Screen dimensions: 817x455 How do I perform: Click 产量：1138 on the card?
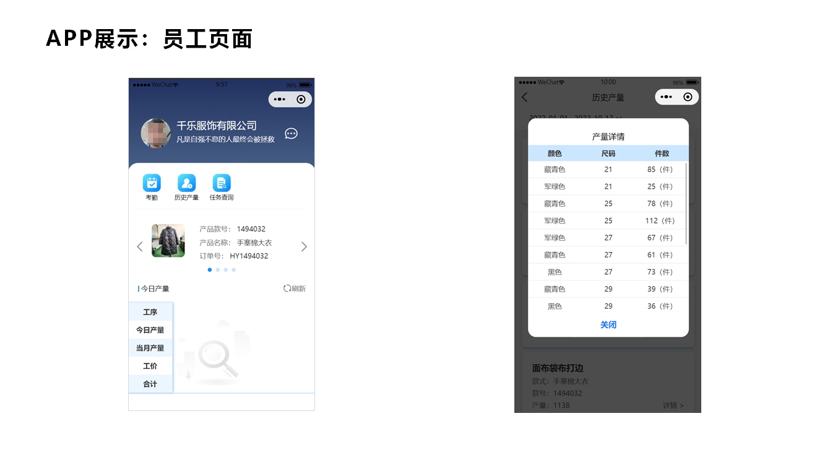pos(551,405)
